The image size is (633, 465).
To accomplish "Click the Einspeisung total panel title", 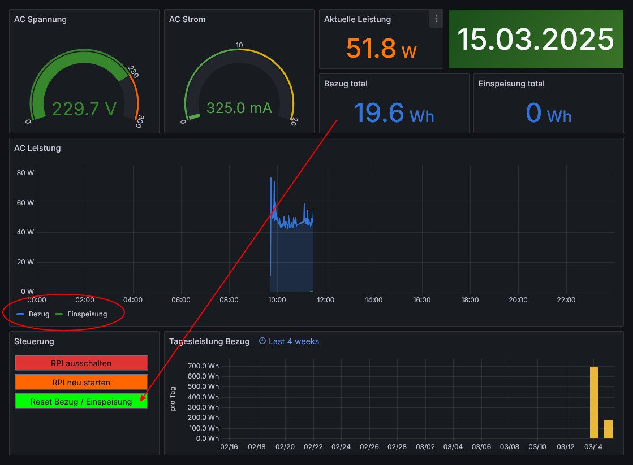I will 511,84.
